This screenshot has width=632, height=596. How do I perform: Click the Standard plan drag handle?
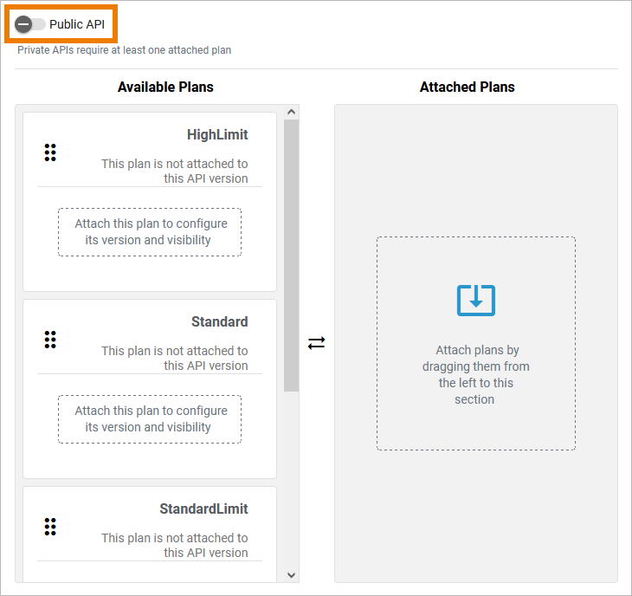click(50, 340)
